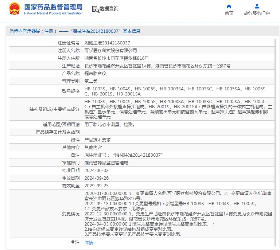This screenshot has height=250, width=280.
Task: Click the document icon before 境内医疗器械
Action: tap(11, 31)
